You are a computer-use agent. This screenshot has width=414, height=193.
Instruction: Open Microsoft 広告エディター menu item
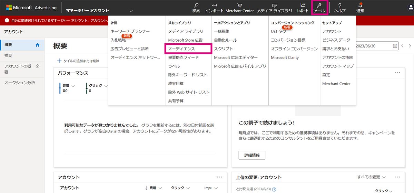coord(236,57)
